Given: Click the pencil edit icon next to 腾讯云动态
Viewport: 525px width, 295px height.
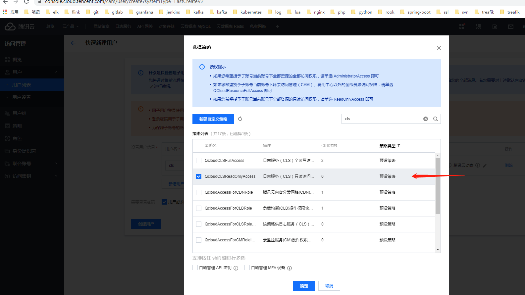Looking at the screenshot, I should 485,166.
